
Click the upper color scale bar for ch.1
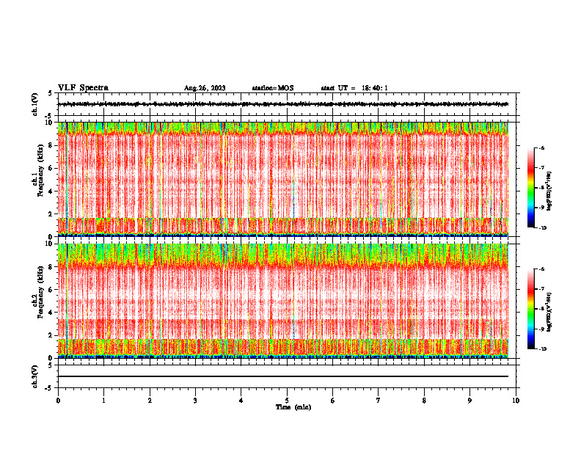click(x=530, y=188)
